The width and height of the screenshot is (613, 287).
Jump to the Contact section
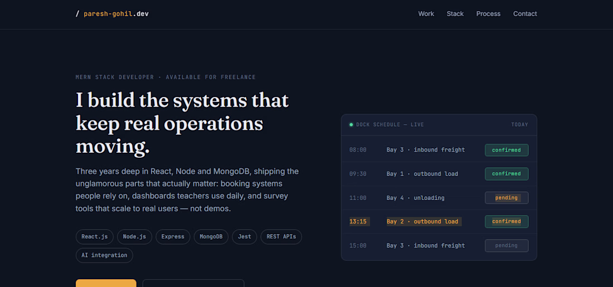pyautogui.click(x=525, y=14)
